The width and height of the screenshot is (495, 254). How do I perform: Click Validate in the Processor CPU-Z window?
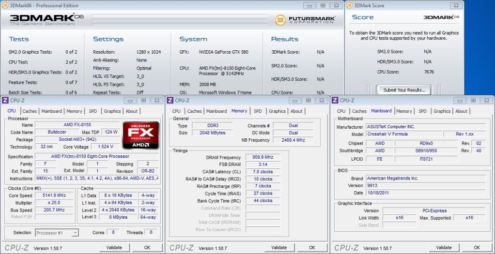point(114,247)
